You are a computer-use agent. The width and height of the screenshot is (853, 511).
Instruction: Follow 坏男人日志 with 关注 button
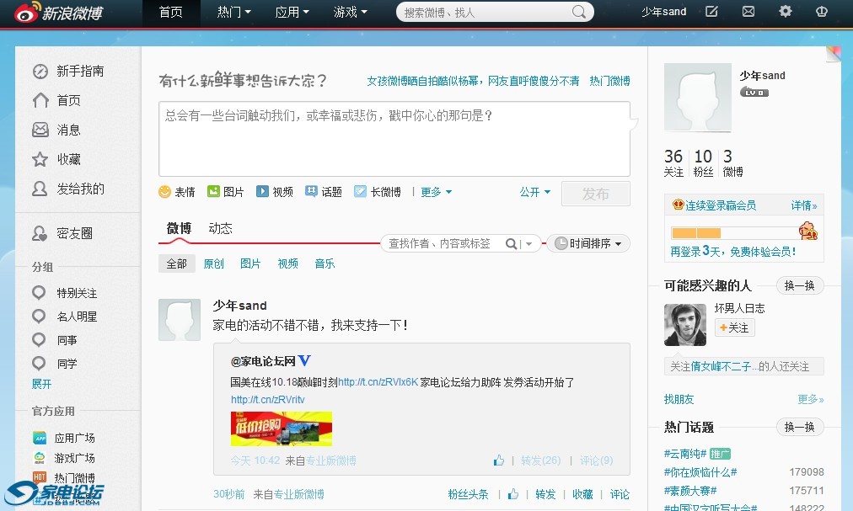coord(734,327)
